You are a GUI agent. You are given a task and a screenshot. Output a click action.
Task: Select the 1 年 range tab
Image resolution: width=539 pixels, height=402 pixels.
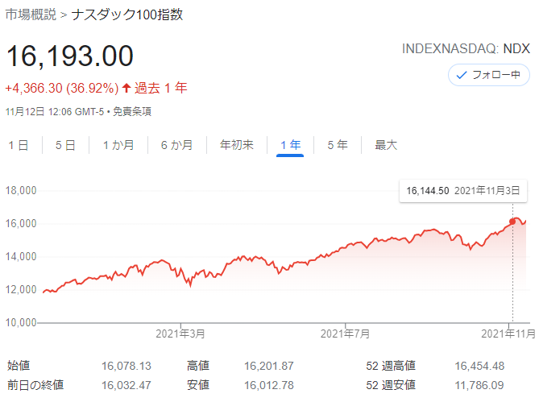tap(290, 146)
